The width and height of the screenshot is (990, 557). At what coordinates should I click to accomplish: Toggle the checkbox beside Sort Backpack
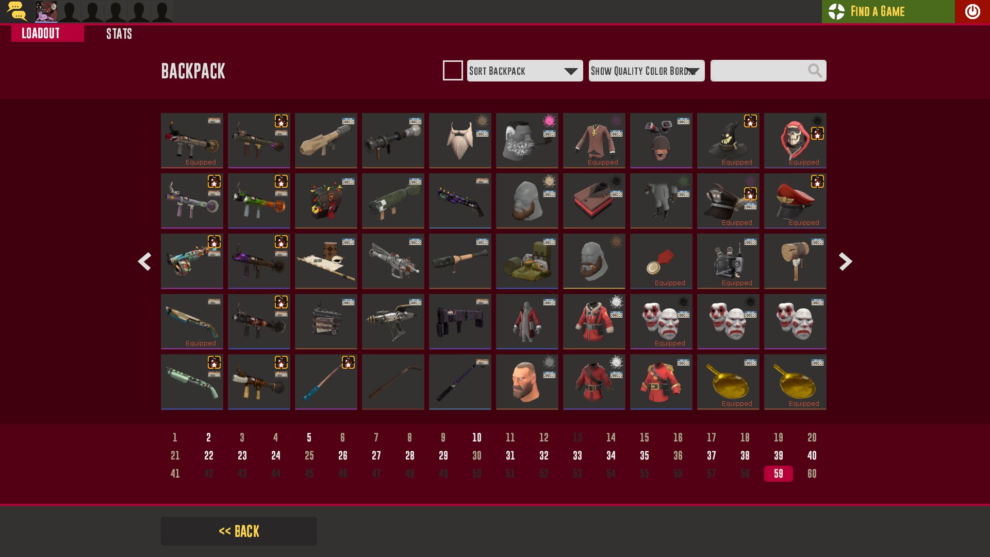[x=453, y=71]
